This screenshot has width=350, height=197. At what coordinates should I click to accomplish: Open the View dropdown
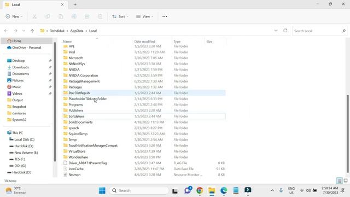point(144,16)
